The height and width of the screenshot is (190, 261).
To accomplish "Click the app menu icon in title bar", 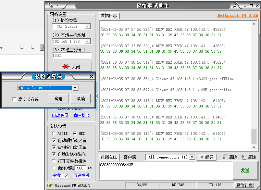I will click(51, 5).
